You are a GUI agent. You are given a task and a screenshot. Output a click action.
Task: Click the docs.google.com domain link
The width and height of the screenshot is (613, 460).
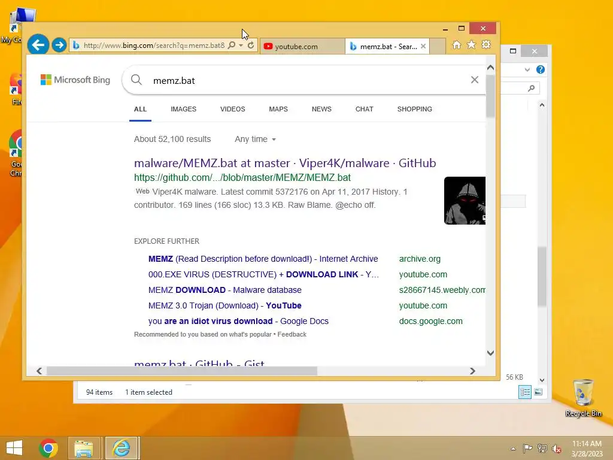pos(431,321)
